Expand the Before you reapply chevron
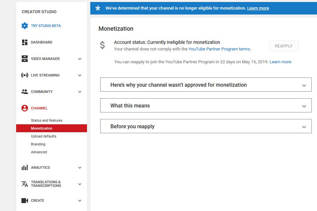This screenshot has width=317, height=211. (x=304, y=127)
